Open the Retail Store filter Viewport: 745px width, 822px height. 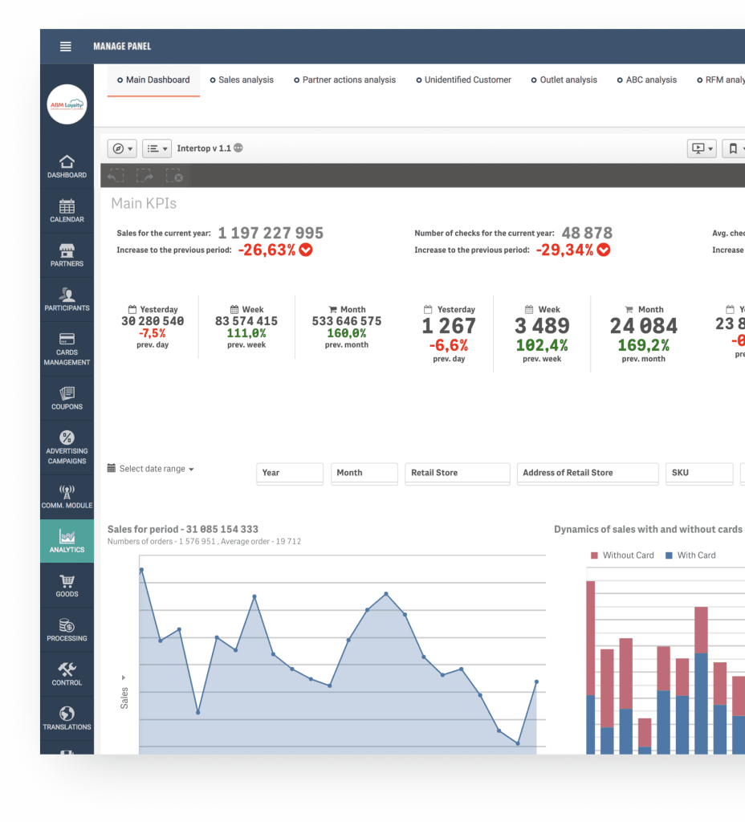pos(458,474)
